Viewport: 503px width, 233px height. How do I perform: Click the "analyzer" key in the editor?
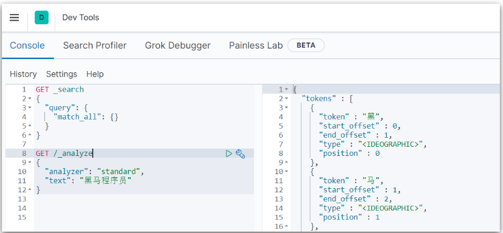coord(67,172)
